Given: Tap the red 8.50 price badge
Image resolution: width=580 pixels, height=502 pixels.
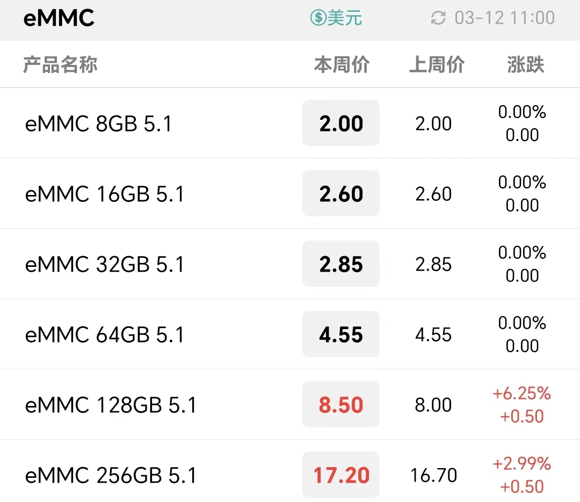Looking at the screenshot, I should pyautogui.click(x=341, y=404).
